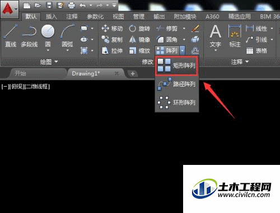The height and width of the screenshot is (213, 280).
Task: Select the Linear (线性) dimension tool
Action: [x=256, y=29]
